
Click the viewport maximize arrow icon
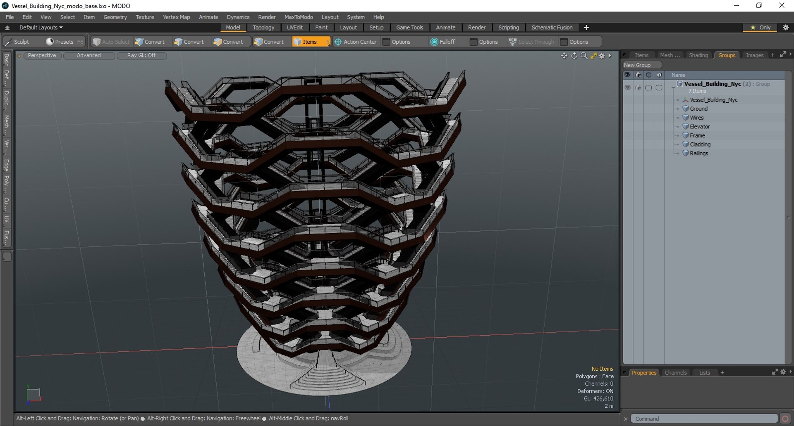point(593,56)
